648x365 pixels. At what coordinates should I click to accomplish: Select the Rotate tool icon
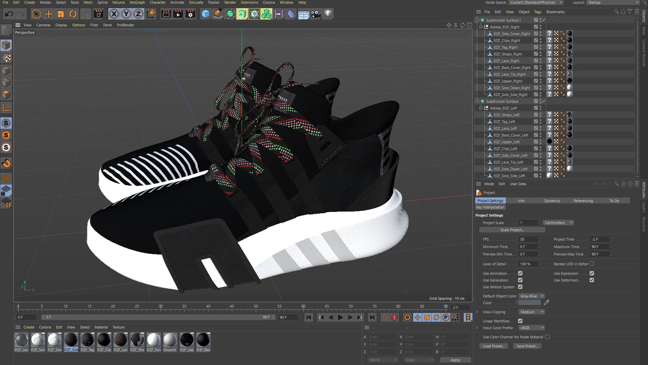point(73,14)
